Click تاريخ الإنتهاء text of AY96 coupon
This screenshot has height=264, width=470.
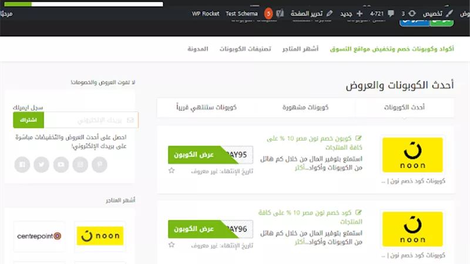222,245
